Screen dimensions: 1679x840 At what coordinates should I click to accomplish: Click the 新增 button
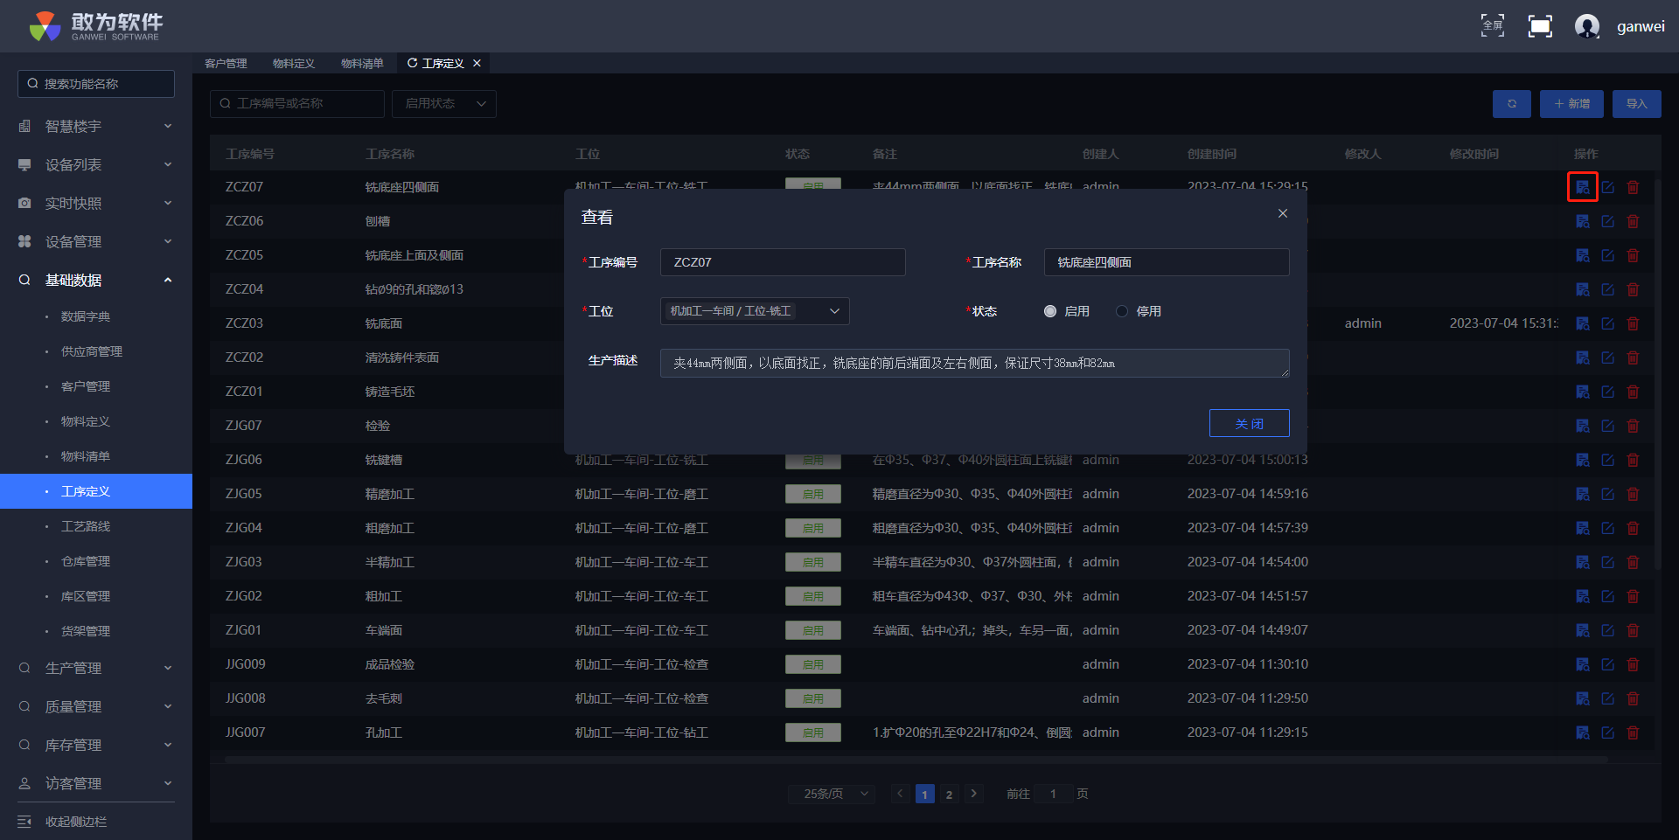coord(1571,104)
